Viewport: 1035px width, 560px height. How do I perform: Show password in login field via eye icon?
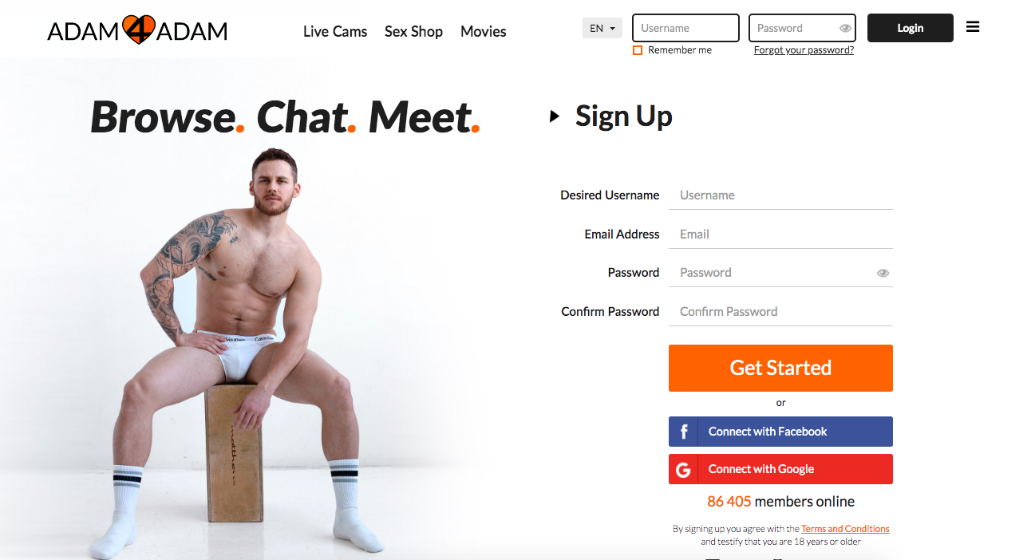click(845, 28)
